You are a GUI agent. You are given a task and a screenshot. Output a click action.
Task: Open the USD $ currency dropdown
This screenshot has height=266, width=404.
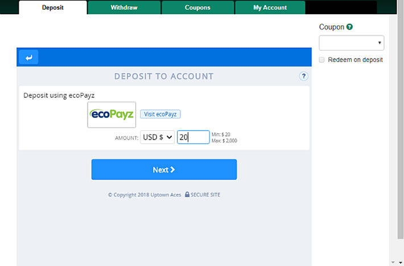[157, 137]
